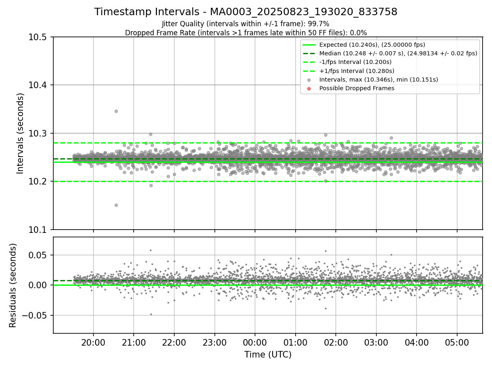Click the red dot marker in legend
Viewport: 492px width, 369px height.
(309, 89)
